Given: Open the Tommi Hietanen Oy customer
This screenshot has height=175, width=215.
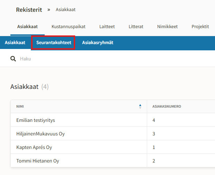Looking at the screenshot, I should click(x=37, y=161).
